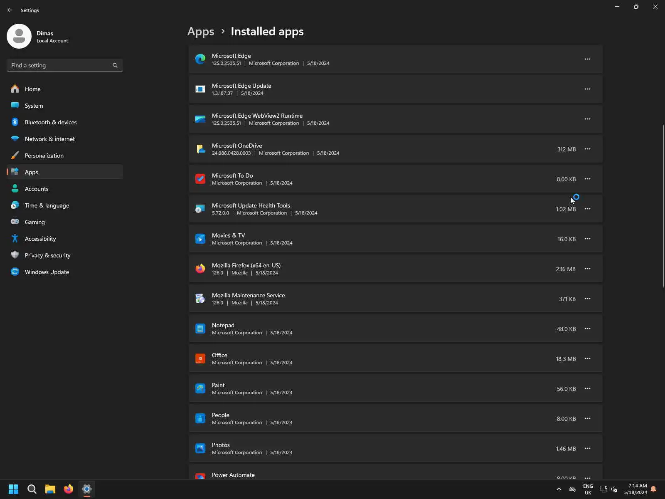Open Windows Update in the sidebar
Screen dimensions: 665x499
pyautogui.click(x=47, y=272)
